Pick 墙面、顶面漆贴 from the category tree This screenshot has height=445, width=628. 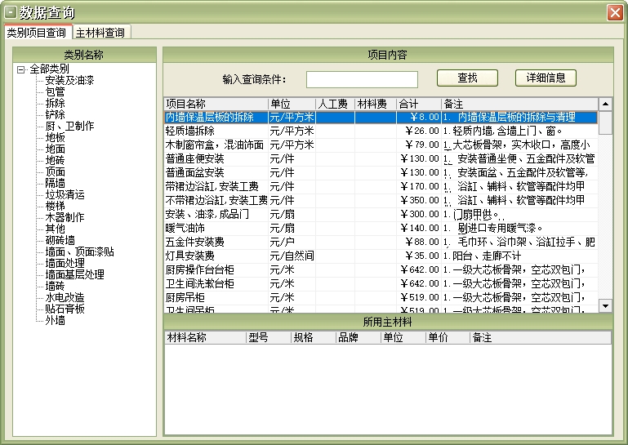(x=79, y=252)
